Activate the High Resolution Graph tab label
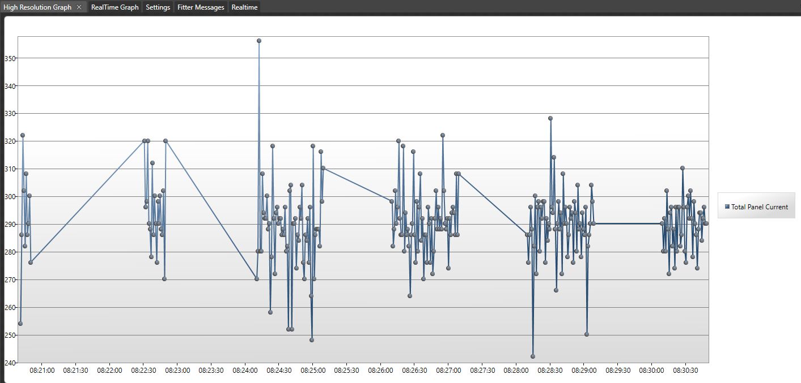Image resolution: width=801 pixels, height=383 pixels. pyautogui.click(x=37, y=7)
